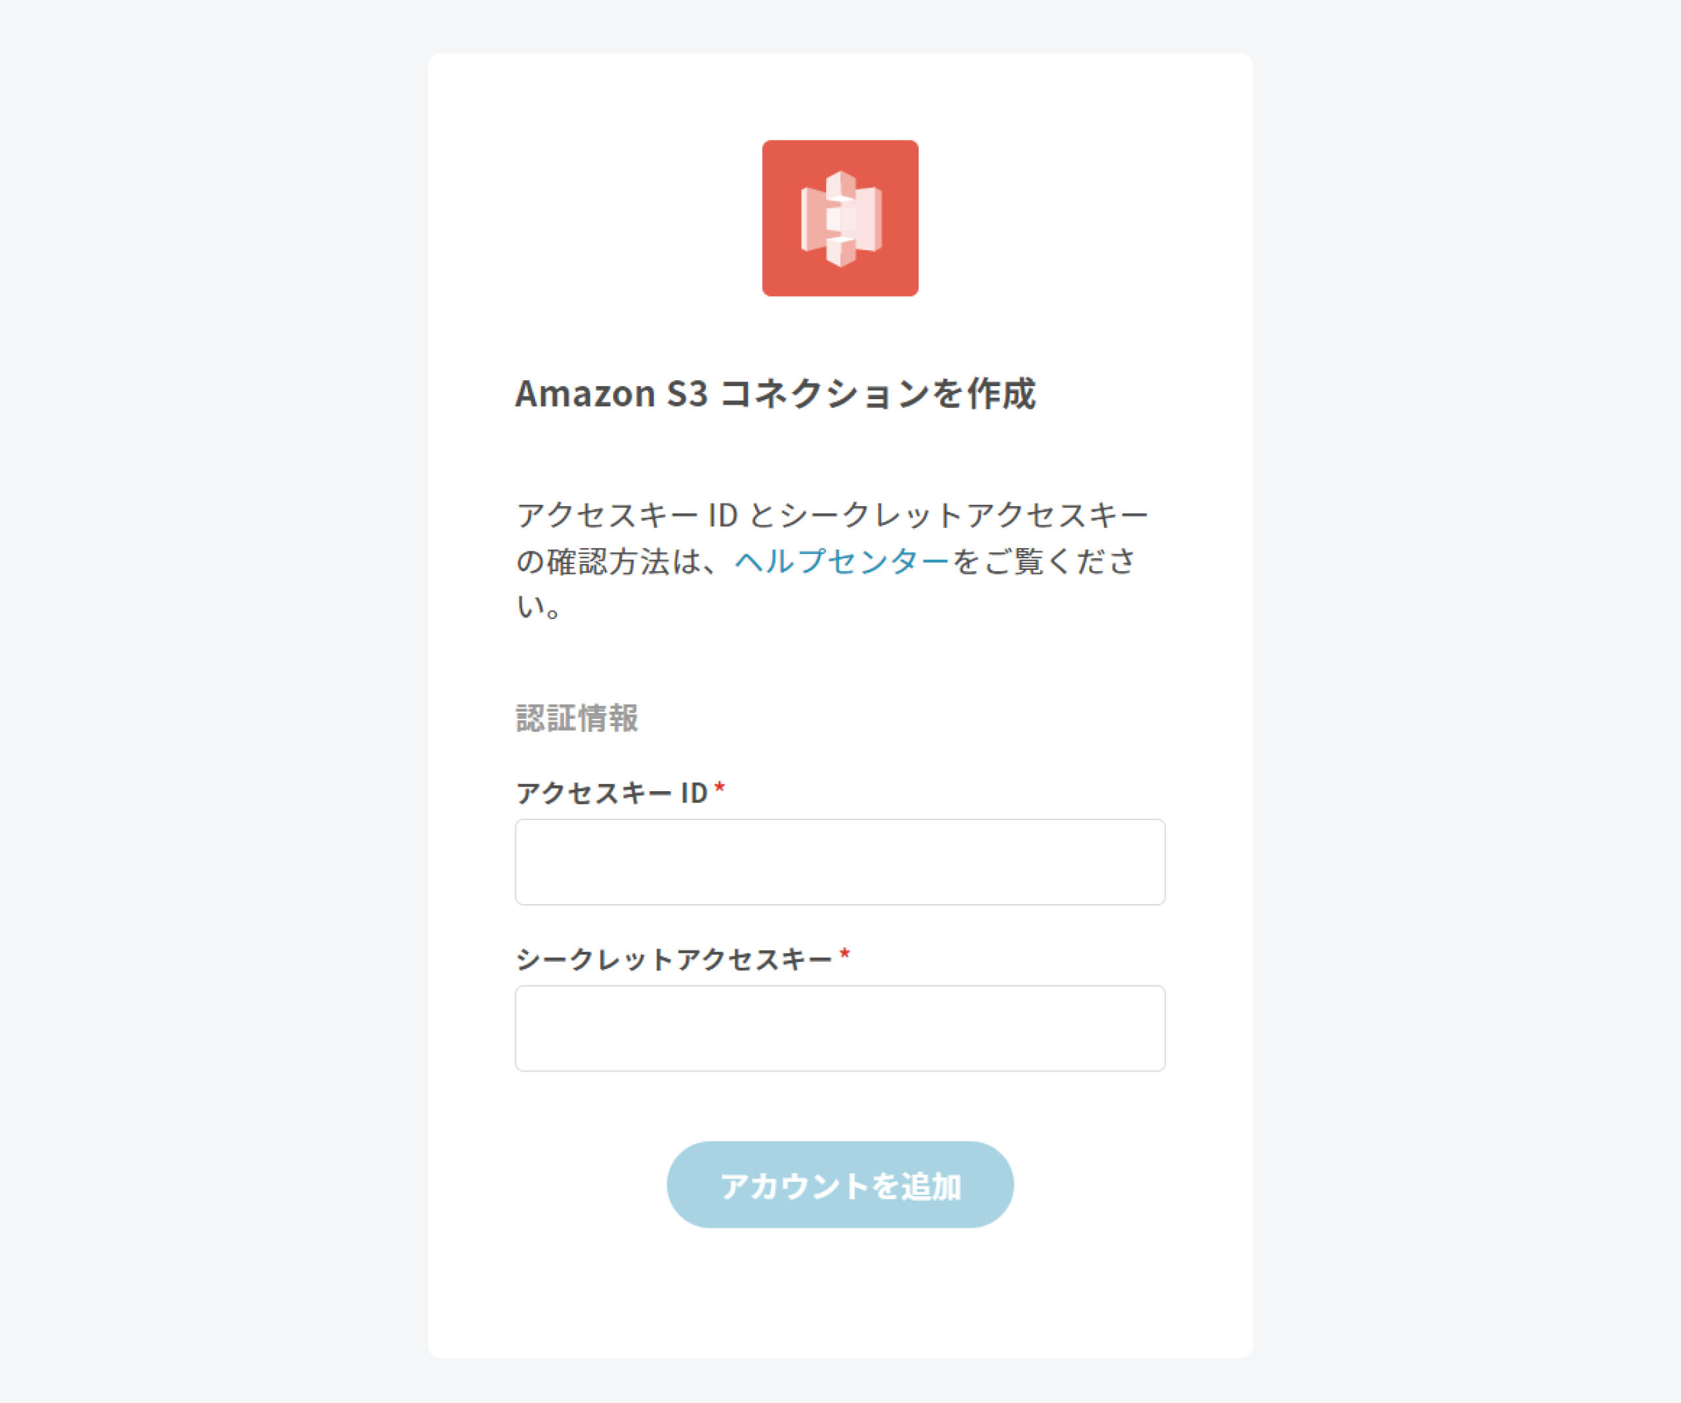Click the アクセスキー ID field label

[x=611, y=793]
